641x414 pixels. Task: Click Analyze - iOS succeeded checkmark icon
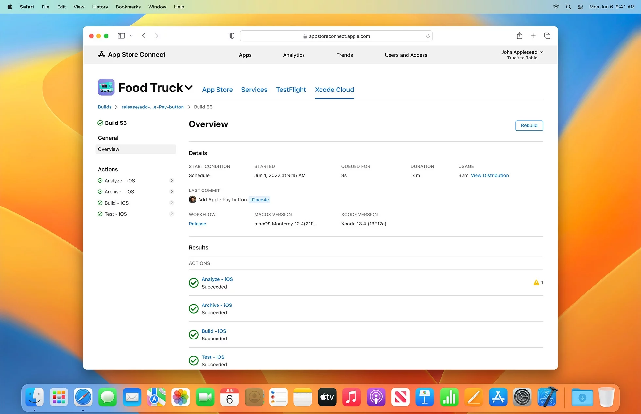(x=194, y=283)
